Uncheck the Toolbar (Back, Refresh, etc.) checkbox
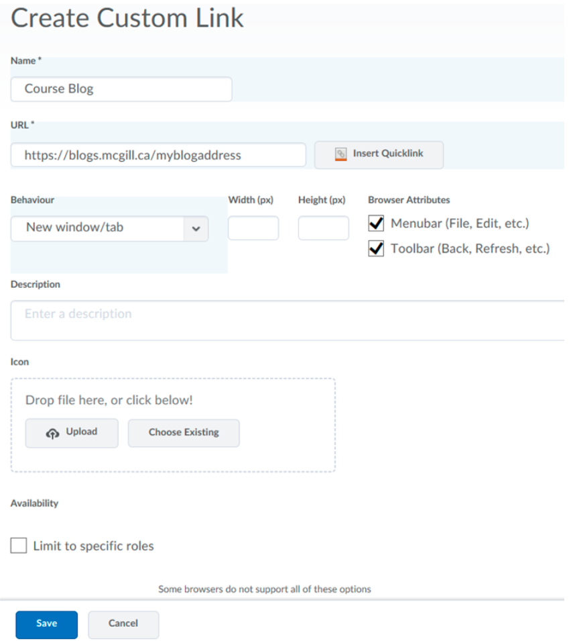 (x=376, y=249)
